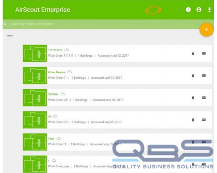Select text Work Order 111111
The width and height of the screenshot is (217, 173).
61,56
